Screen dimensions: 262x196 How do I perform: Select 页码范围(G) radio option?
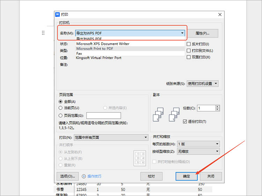tap(60, 116)
